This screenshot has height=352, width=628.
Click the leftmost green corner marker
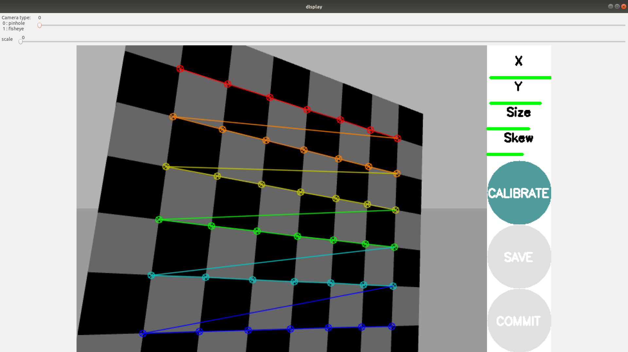point(159,220)
